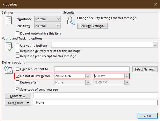Expand the 5:00 PM time dropdown

(x=127, y=76)
